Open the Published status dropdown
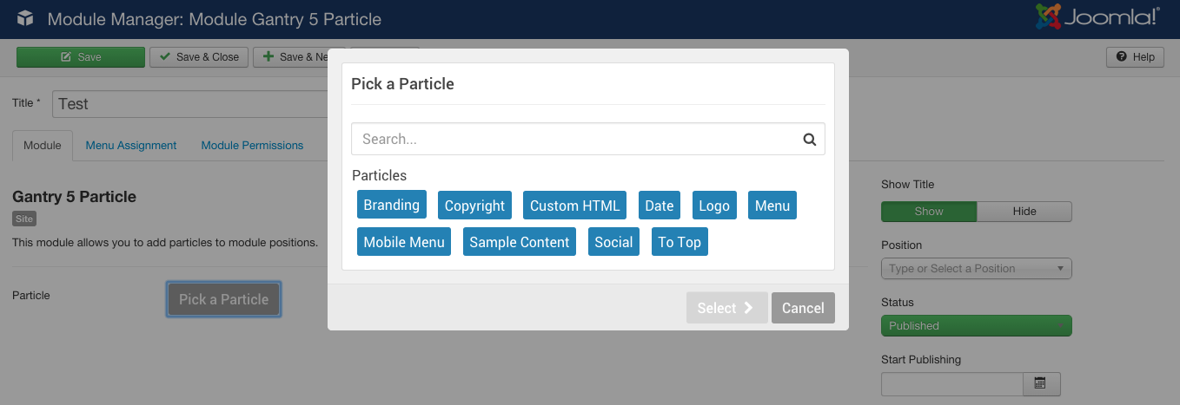 pyautogui.click(x=977, y=326)
